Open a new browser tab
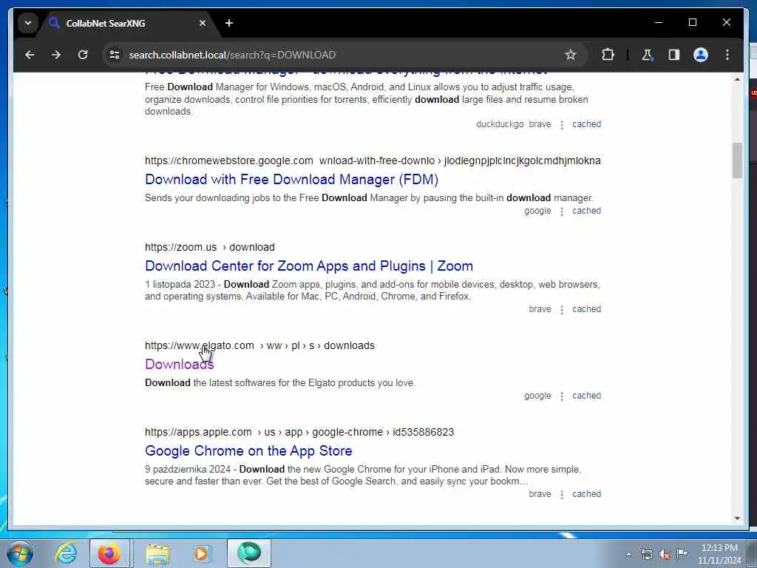 click(x=229, y=23)
